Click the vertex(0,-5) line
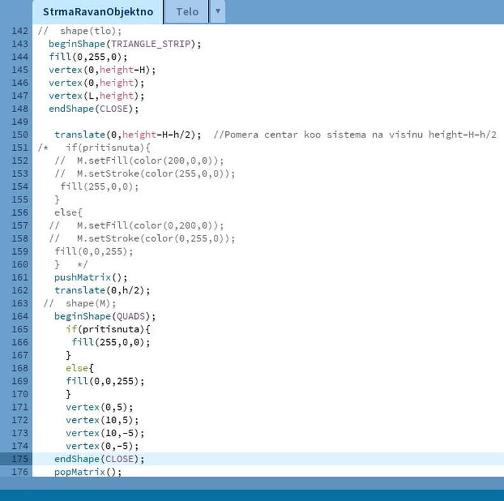The image size is (504, 501). tap(102, 446)
